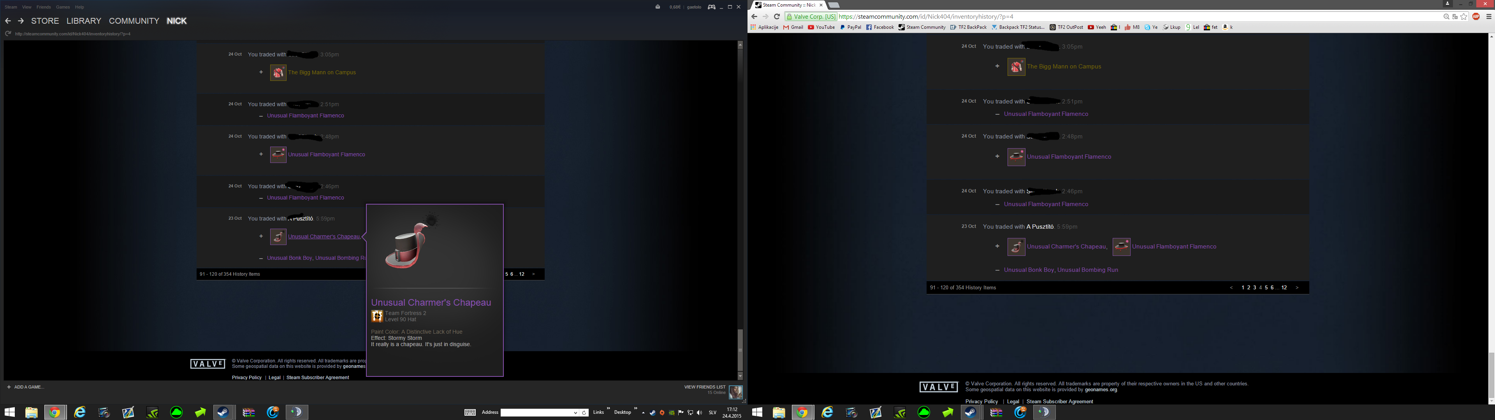Open Steam Subscriber Agreement in Steam window

click(317, 378)
